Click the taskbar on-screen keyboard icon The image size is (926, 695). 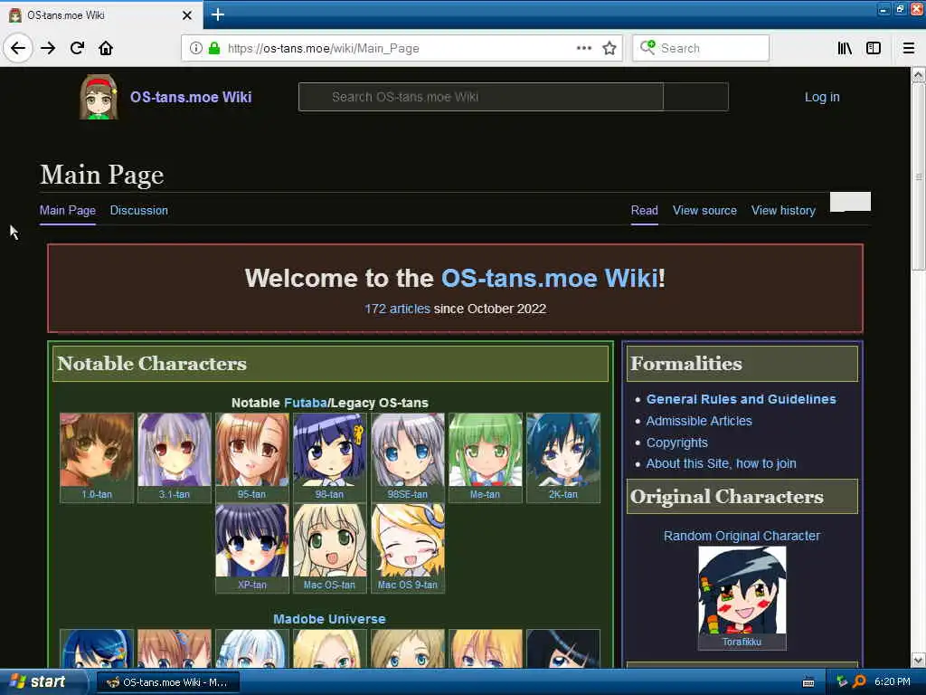pos(808,682)
